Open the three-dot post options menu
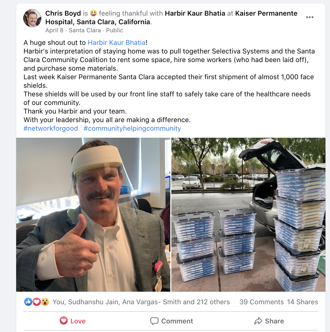 pyautogui.click(x=310, y=17)
